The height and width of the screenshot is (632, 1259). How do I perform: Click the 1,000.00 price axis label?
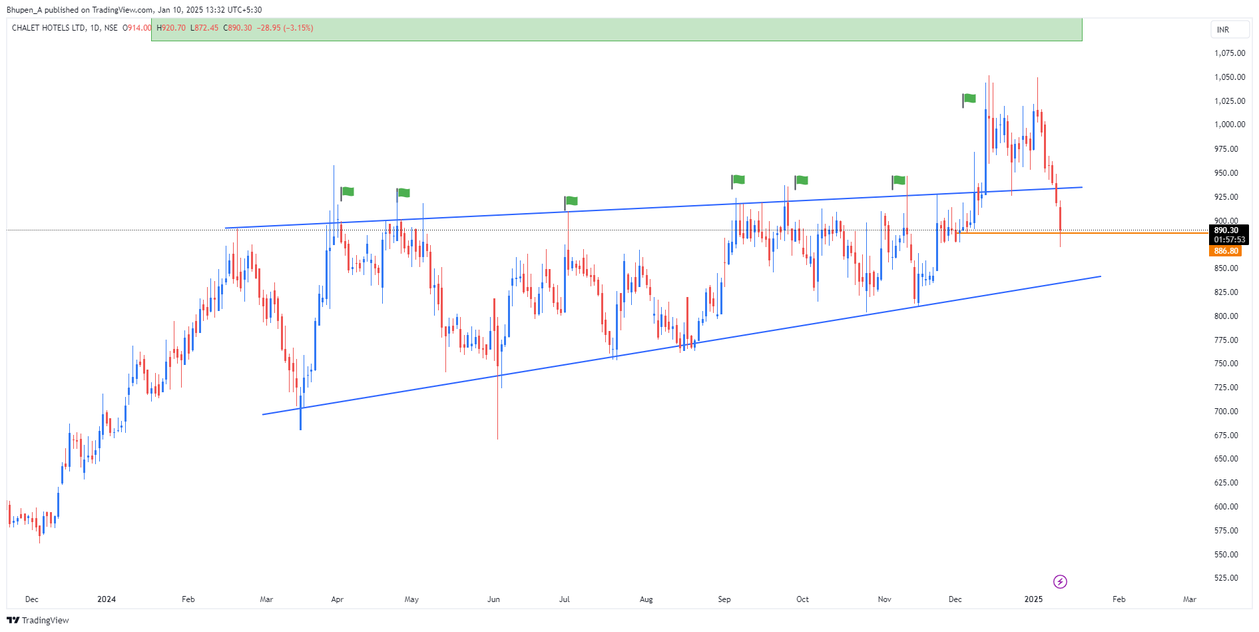pos(1230,125)
